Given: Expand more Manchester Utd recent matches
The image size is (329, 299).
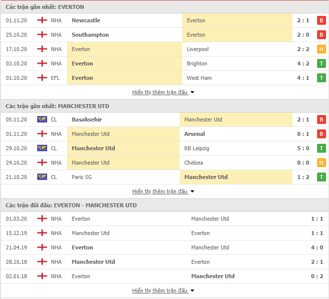Looking at the screenshot, I should click(x=163, y=191).
